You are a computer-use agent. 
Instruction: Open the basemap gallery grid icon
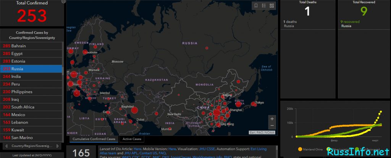pyautogui.click(x=272, y=6)
